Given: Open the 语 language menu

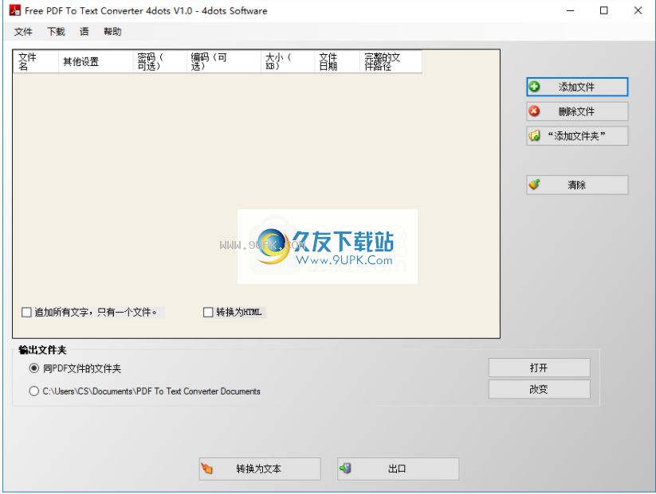Looking at the screenshot, I should point(84,32).
